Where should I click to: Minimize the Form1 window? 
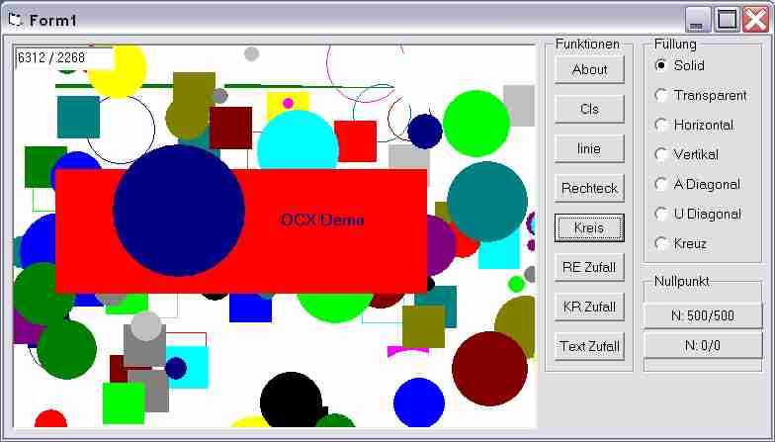698,20
